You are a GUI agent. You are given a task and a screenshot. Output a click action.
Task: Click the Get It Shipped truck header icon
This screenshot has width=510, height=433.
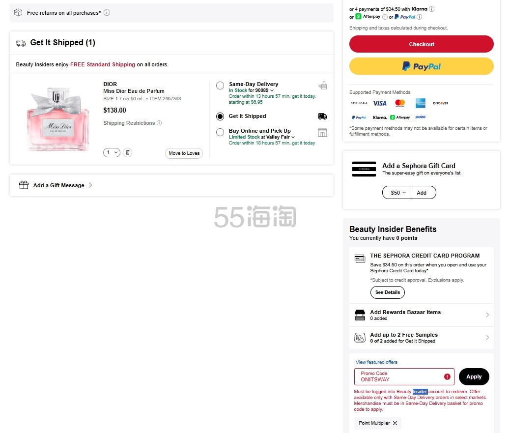(21, 43)
